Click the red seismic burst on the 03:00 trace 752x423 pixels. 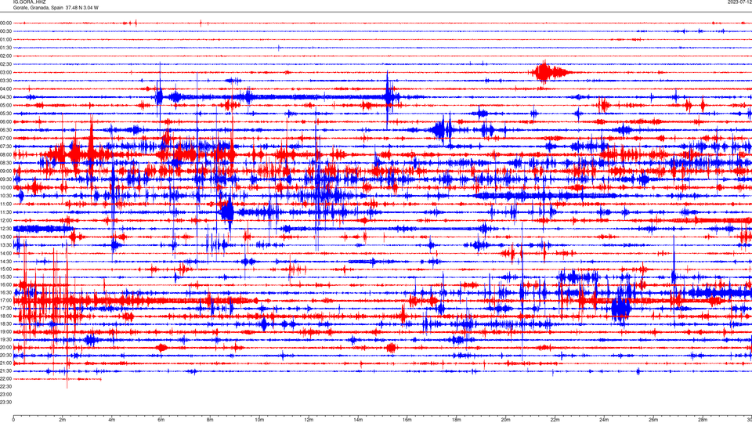point(549,72)
